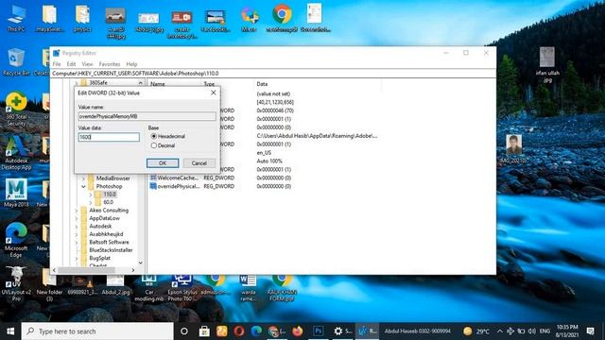Select the Chrome shortcut on desktop top row

pyautogui.click(x=282, y=17)
